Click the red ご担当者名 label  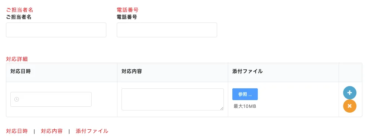point(20,10)
